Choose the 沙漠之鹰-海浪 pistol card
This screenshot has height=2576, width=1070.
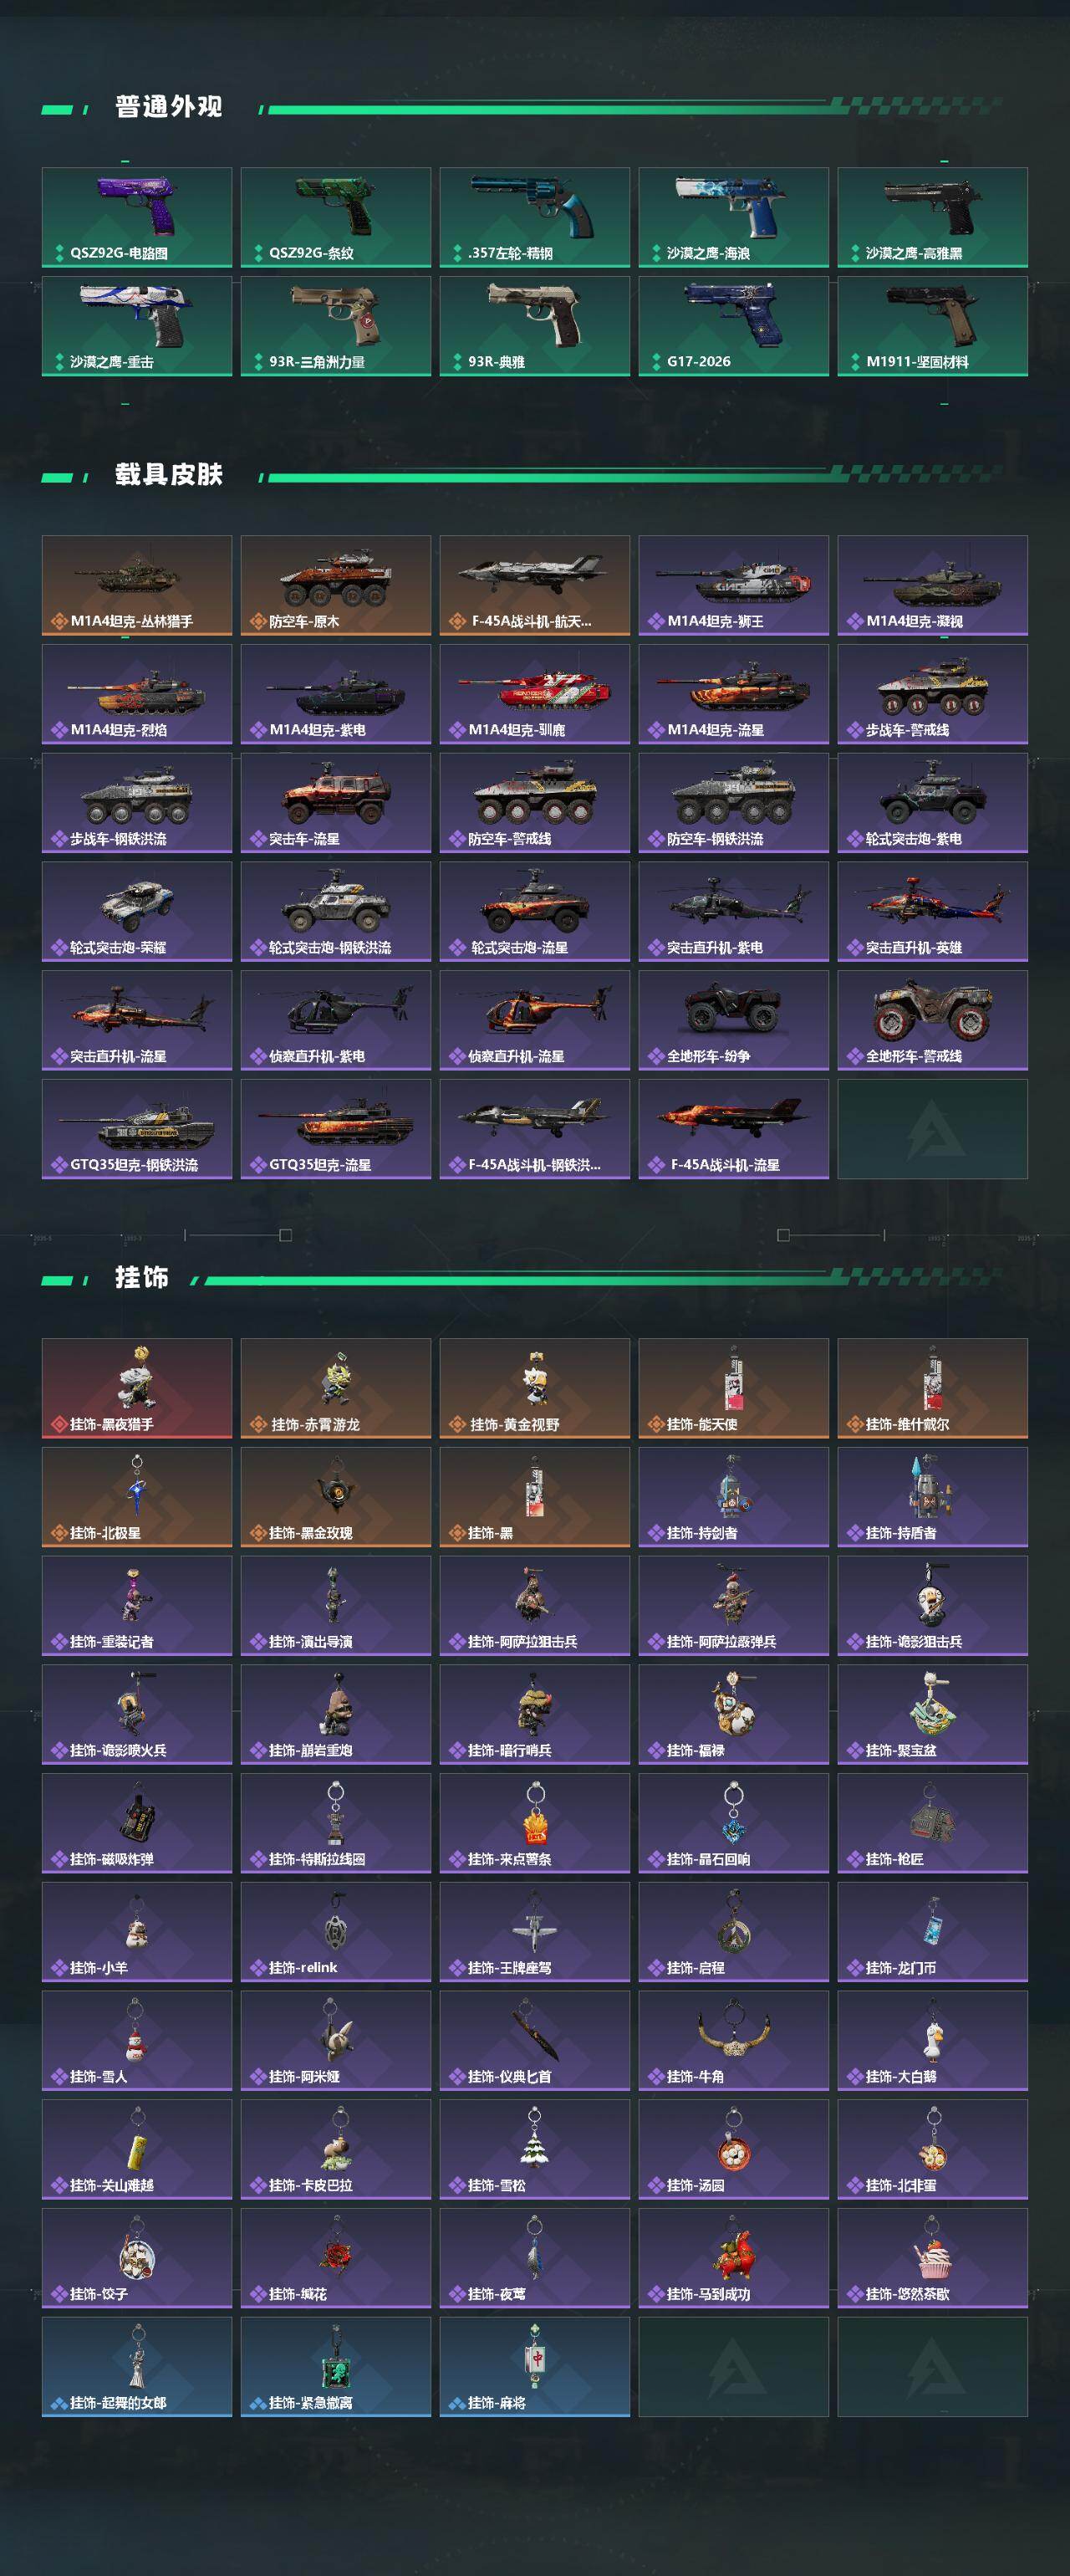(x=733, y=217)
